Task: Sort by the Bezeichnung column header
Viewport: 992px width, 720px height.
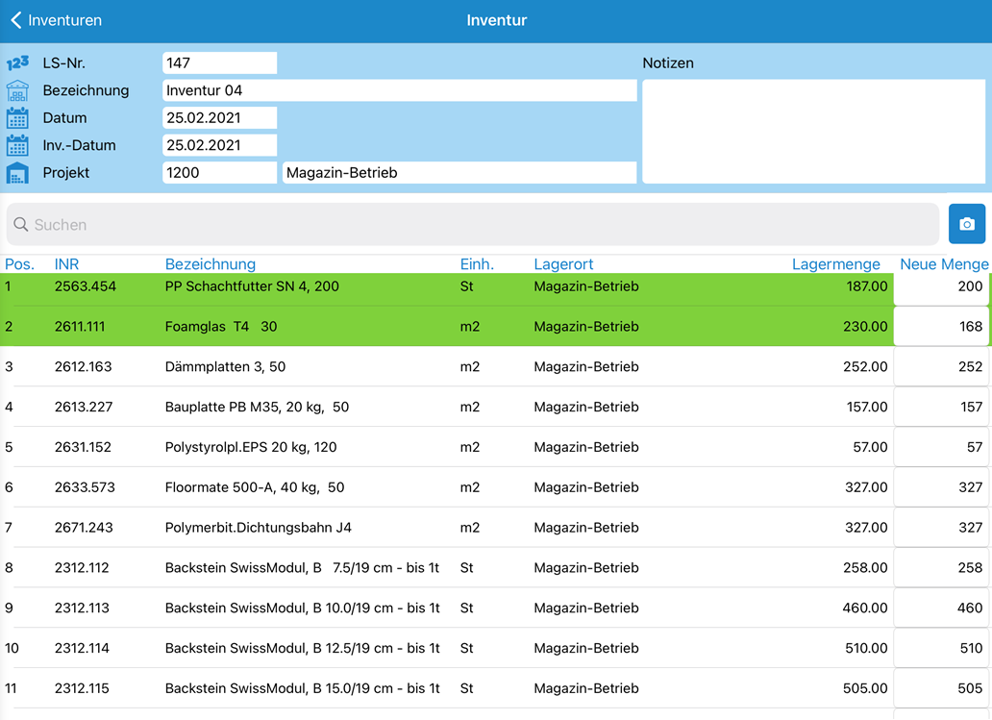Action: click(211, 264)
